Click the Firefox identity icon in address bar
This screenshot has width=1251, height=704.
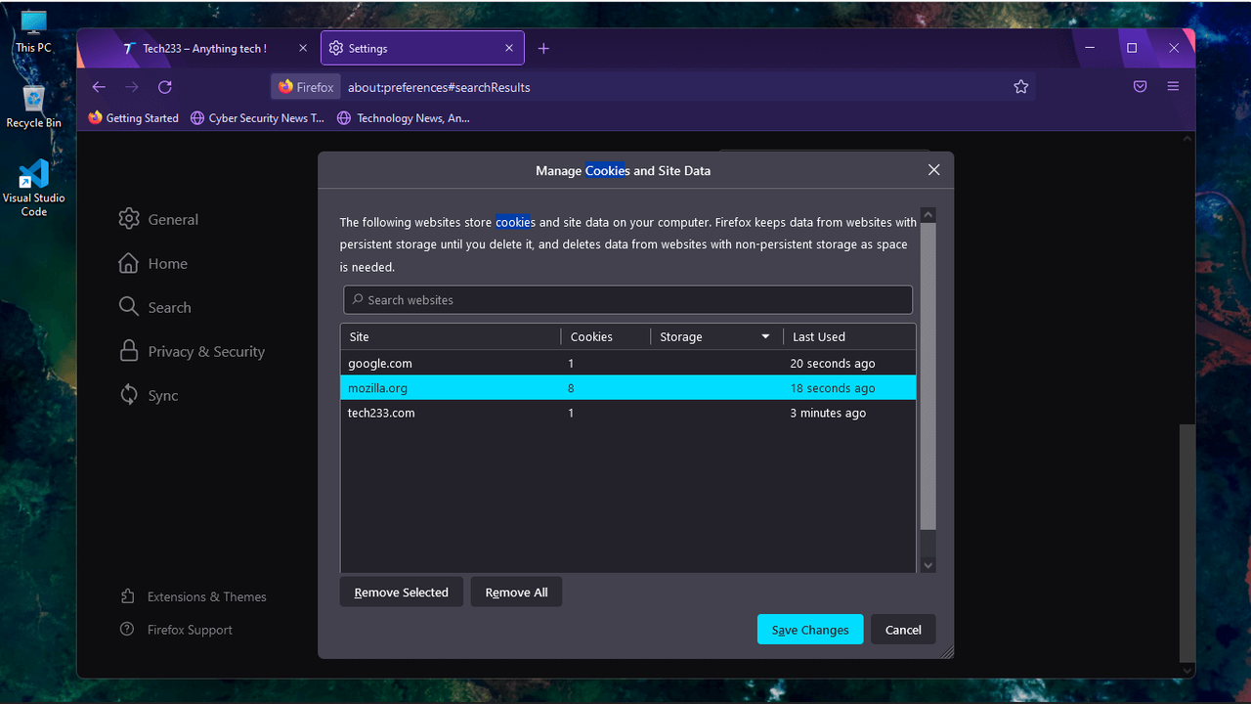click(x=306, y=87)
